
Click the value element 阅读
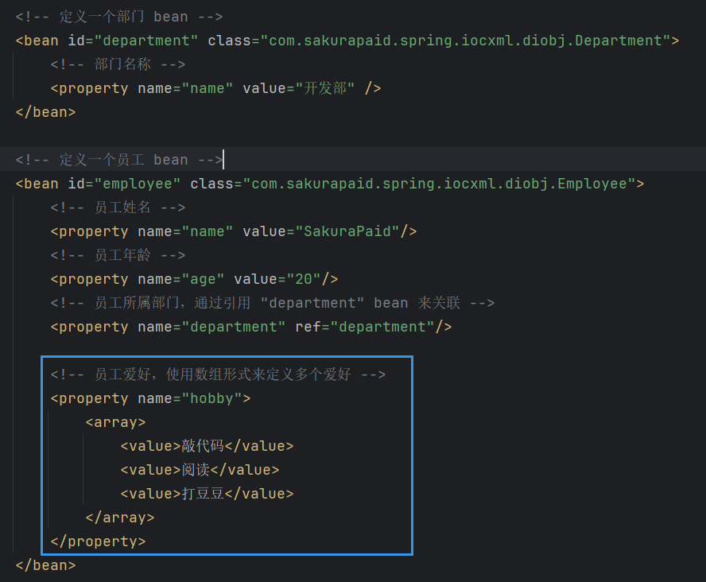200,470
